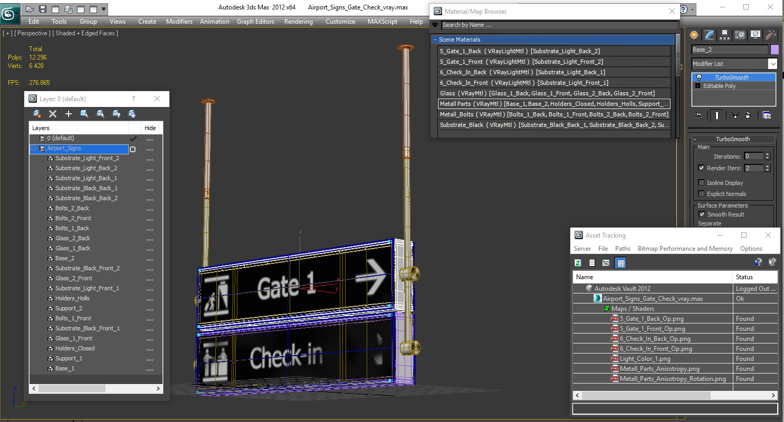Click the Status column header in Asset Tracking

756,277
